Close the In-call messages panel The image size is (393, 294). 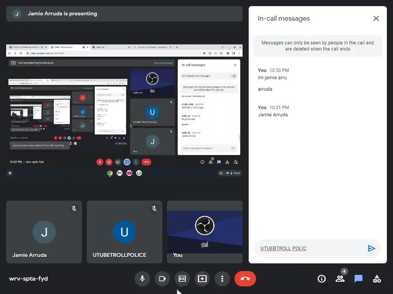point(376,18)
